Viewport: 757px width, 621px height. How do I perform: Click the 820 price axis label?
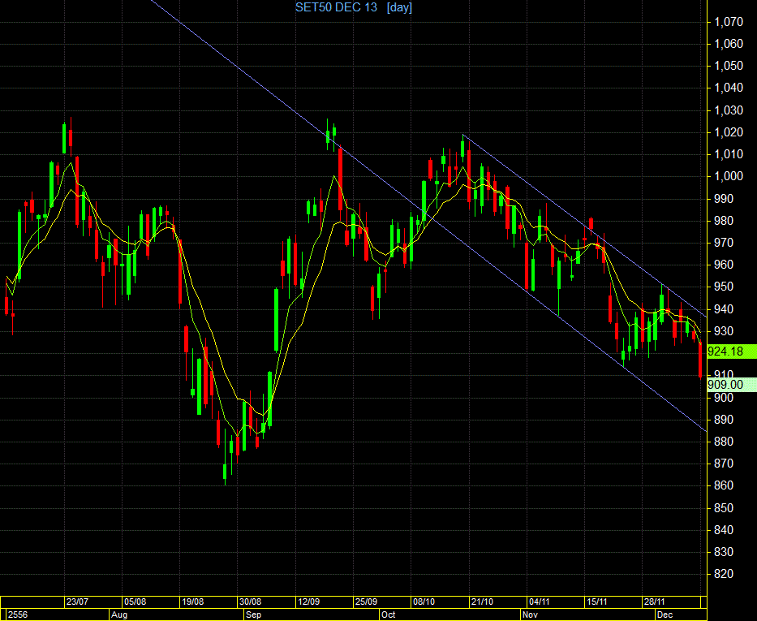tap(724, 574)
